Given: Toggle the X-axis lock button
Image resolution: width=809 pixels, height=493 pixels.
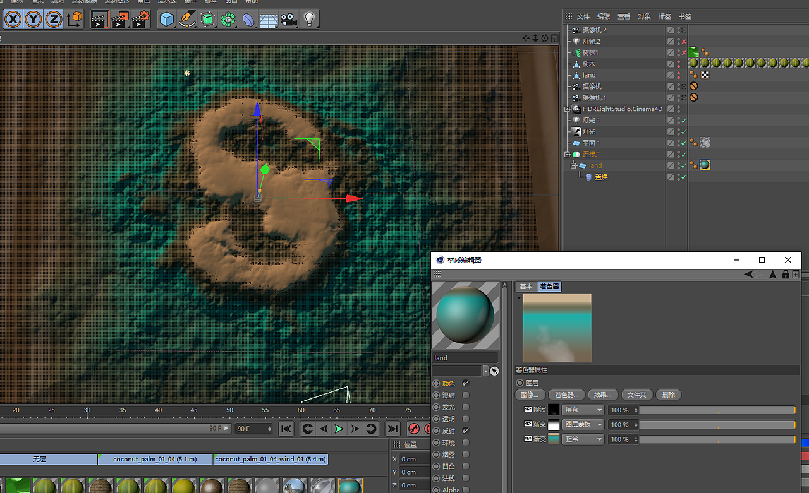Looking at the screenshot, I should click(12, 19).
